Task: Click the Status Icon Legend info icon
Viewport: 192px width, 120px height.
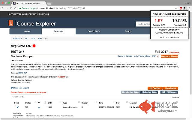Action: 12,88
